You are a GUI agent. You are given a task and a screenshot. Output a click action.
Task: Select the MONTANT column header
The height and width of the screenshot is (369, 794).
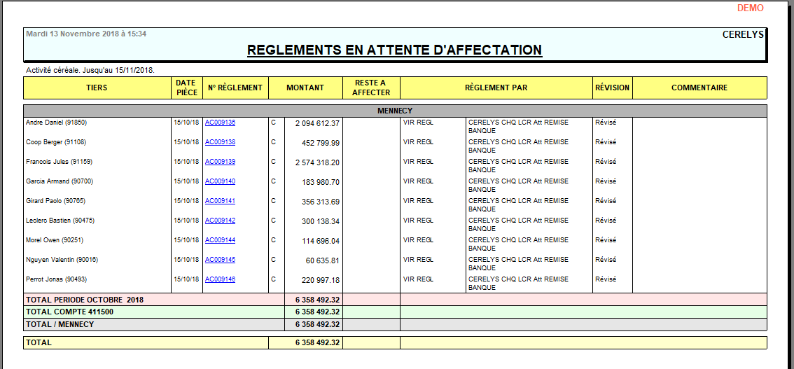coord(305,88)
